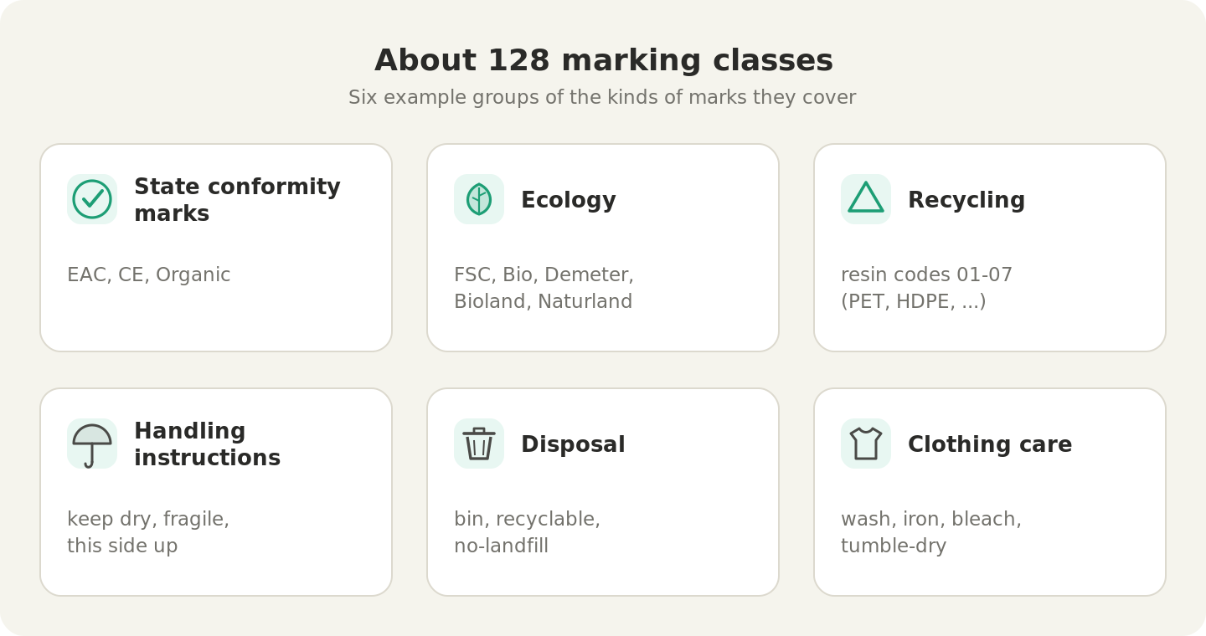Select the 'State conformity marks' card title
The height and width of the screenshot is (636, 1206).
[237, 200]
